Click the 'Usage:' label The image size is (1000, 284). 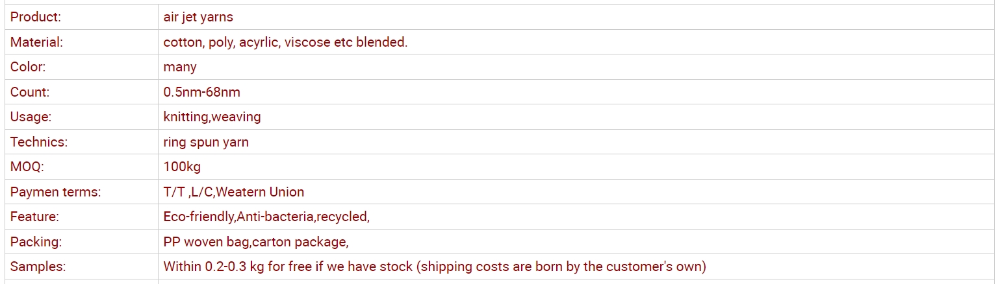[31, 117]
